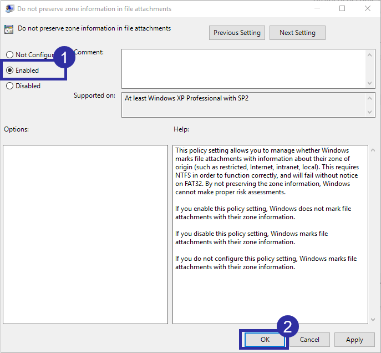Viewport: 381px width, 353px height.
Task: Click inside the empty Options panel
Action: 85,234
